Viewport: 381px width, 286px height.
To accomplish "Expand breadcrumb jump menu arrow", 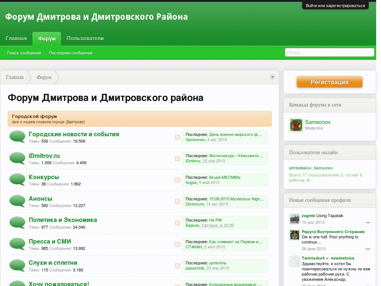I will point(272,77).
